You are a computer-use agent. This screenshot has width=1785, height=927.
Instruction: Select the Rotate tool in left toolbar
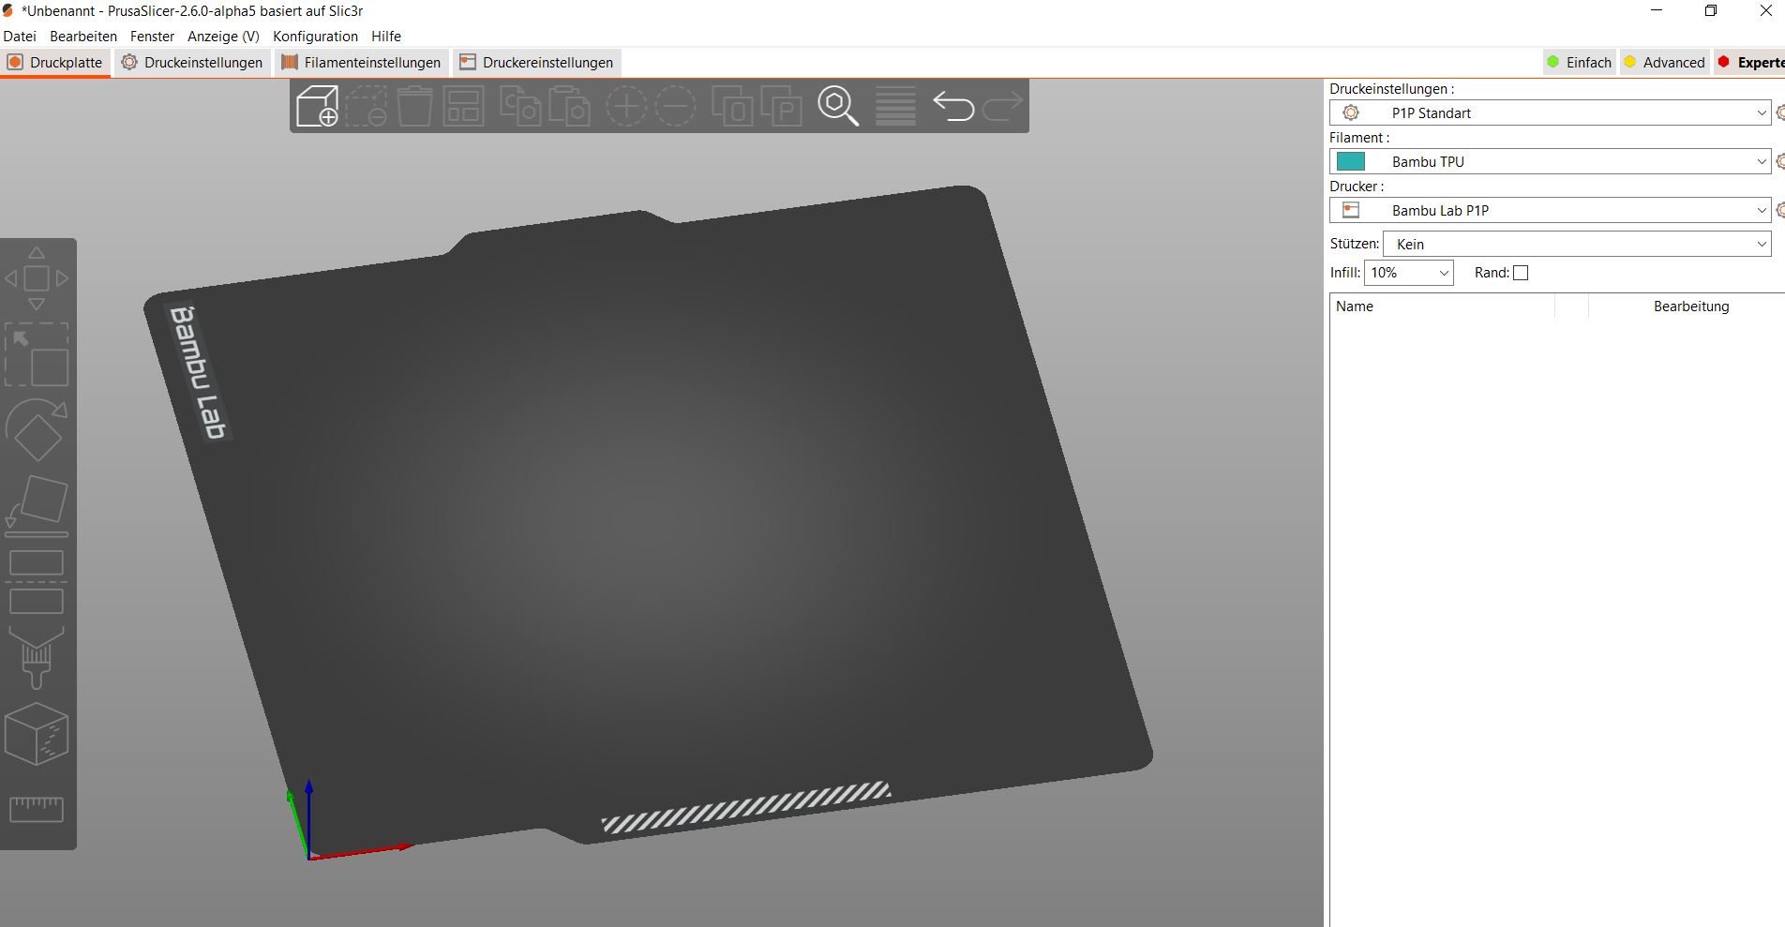point(37,430)
